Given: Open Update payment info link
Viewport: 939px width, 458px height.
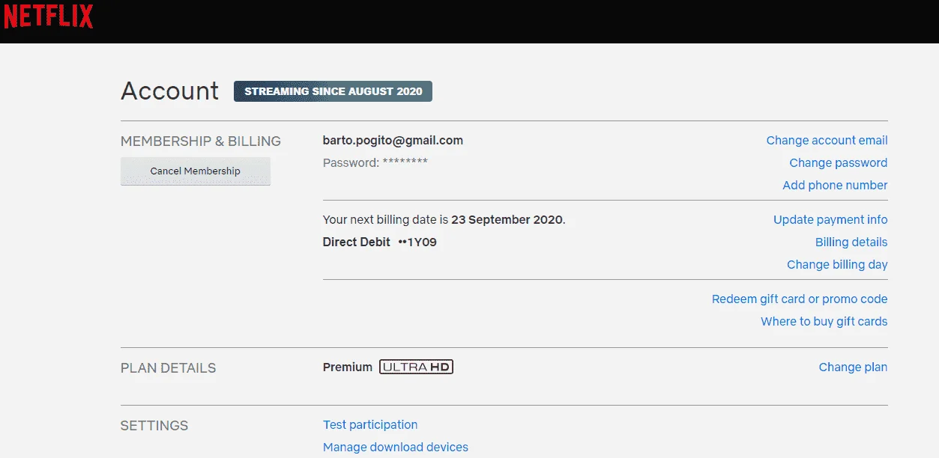Looking at the screenshot, I should (830, 220).
